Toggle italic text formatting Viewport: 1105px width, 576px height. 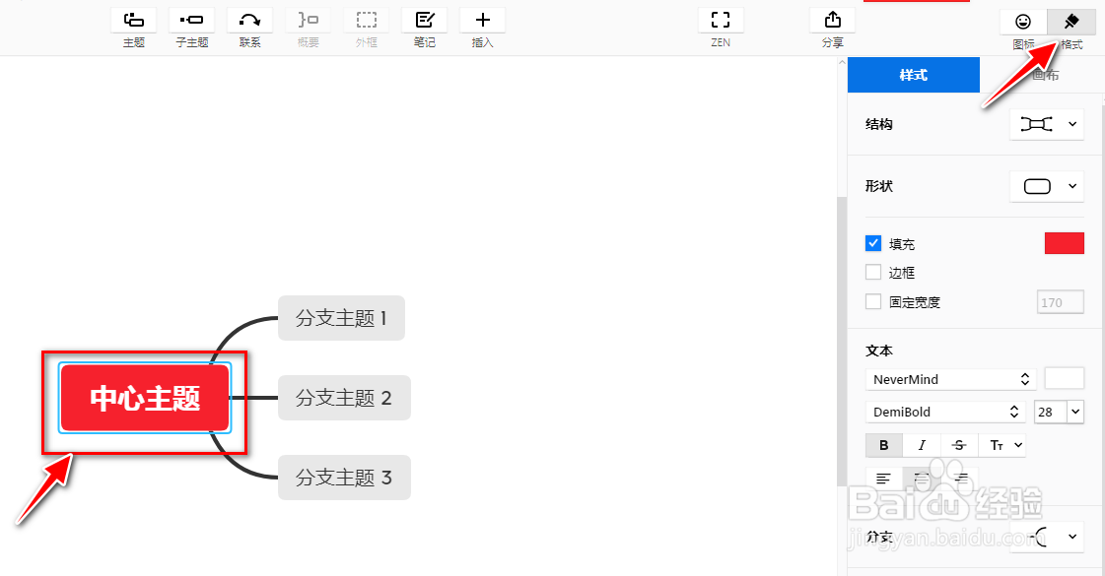[x=922, y=445]
